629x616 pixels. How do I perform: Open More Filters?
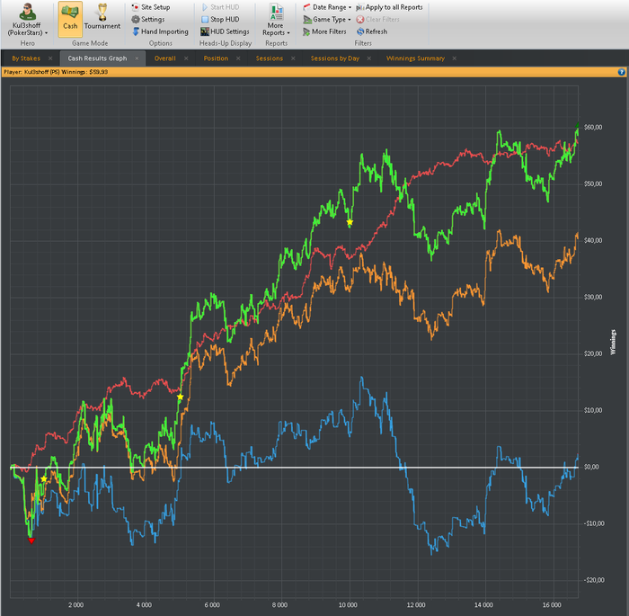324,31
